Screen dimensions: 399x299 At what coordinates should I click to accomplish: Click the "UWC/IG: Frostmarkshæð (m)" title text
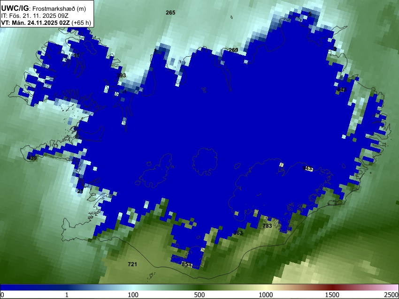tap(44, 8)
